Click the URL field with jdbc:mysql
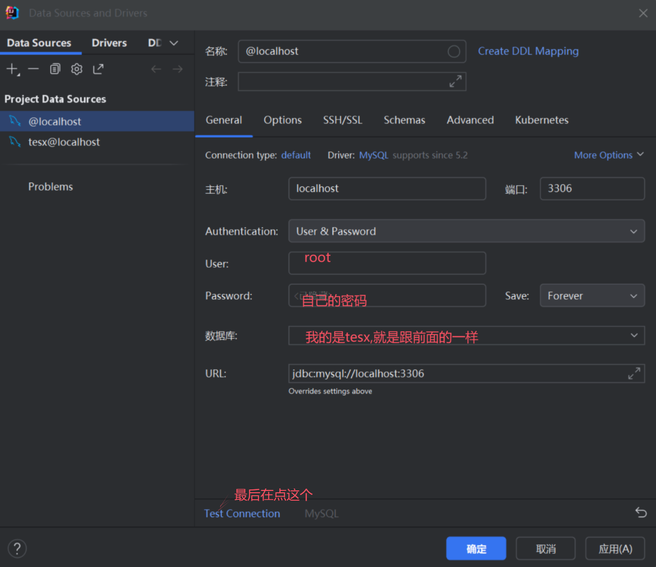Screen dimensions: 656x567 pyautogui.click(x=466, y=373)
